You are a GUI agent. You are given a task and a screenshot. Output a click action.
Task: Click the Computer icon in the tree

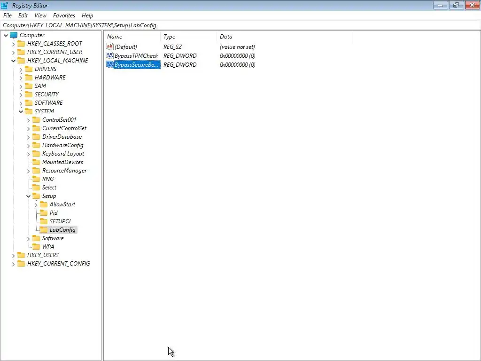(x=14, y=35)
